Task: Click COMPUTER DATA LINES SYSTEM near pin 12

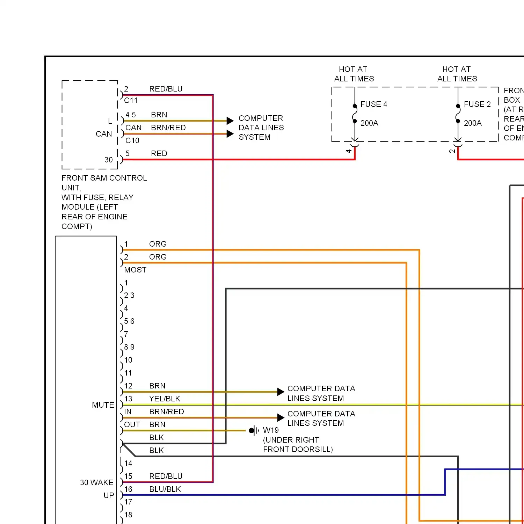Action: coord(321,393)
